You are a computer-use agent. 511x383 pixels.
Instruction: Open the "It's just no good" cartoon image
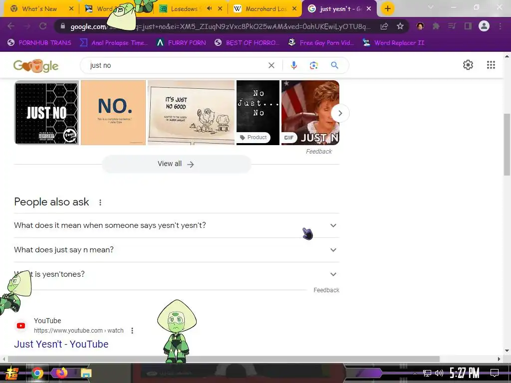coord(191,113)
